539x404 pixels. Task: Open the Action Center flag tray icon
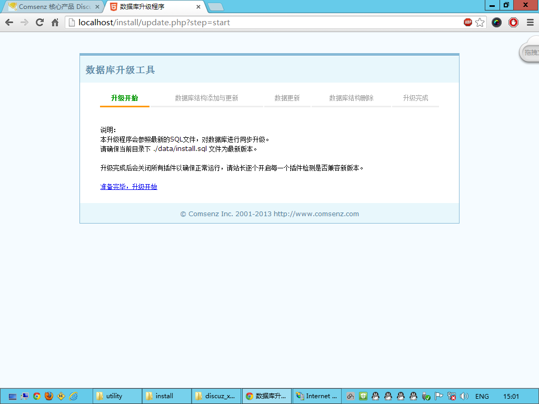tap(438, 397)
